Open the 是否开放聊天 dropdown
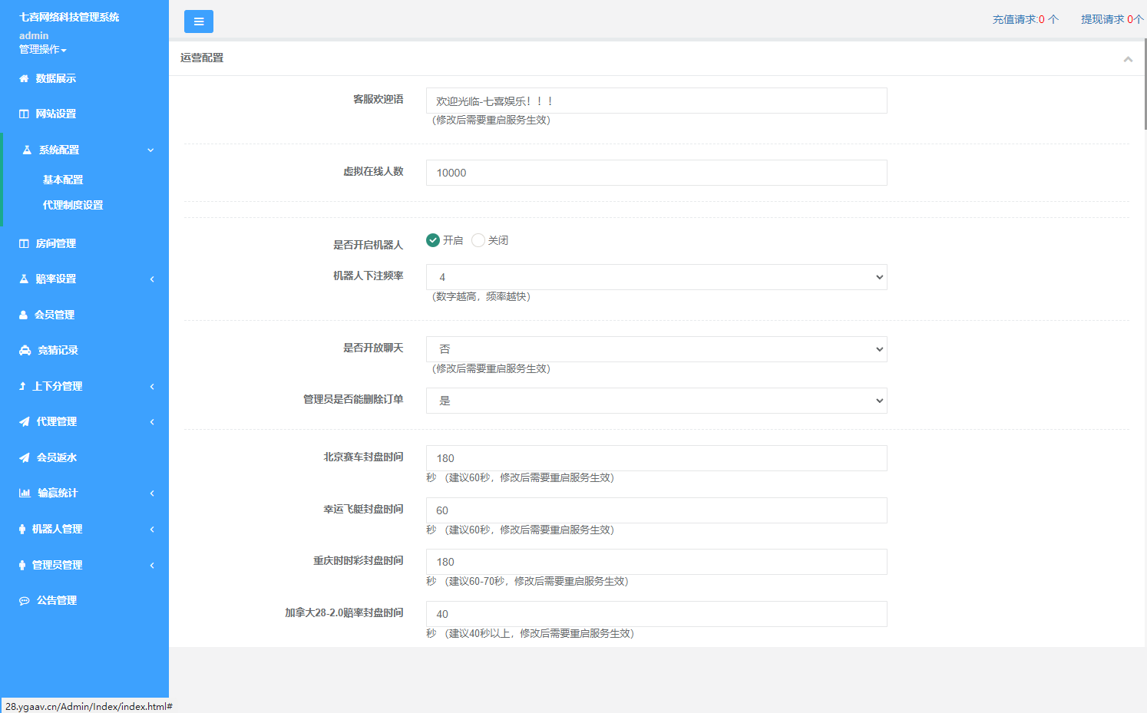The image size is (1147, 713). click(x=656, y=348)
